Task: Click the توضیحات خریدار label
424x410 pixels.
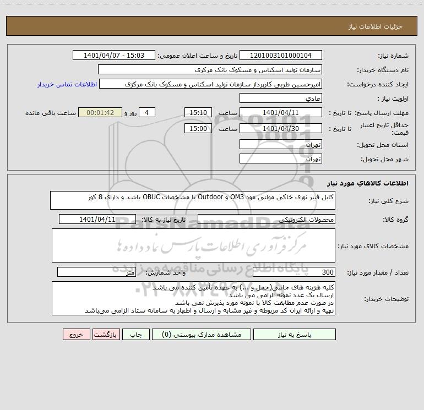Action: [x=387, y=299]
